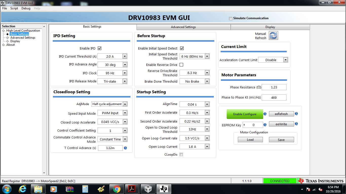Show hidden tray icons arrow

(x=302, y=189)
